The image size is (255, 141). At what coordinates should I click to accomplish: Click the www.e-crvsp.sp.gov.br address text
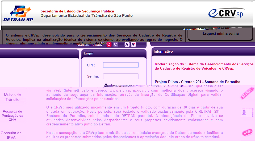(x=129, y=90)
